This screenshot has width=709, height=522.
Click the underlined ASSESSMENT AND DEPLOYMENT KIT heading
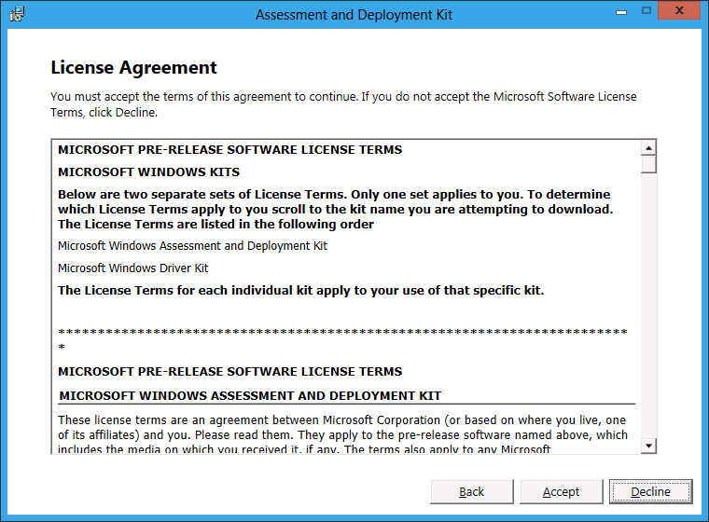point(250,396)
